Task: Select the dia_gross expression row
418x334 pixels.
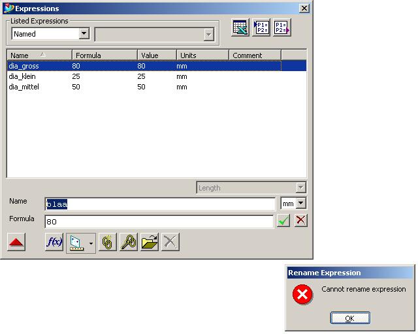Action: [x=157, y=66]
